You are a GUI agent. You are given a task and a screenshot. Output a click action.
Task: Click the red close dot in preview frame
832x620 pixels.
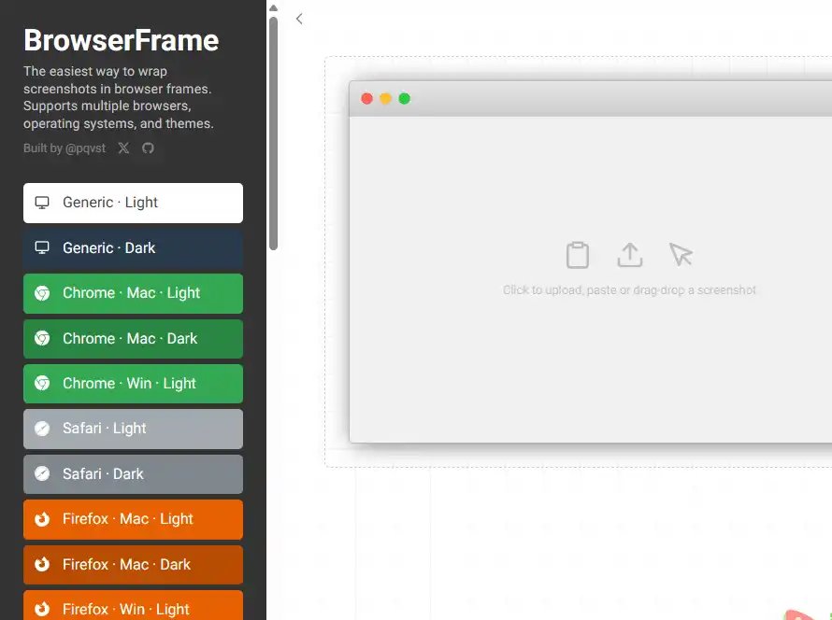(x=366, y=99)
